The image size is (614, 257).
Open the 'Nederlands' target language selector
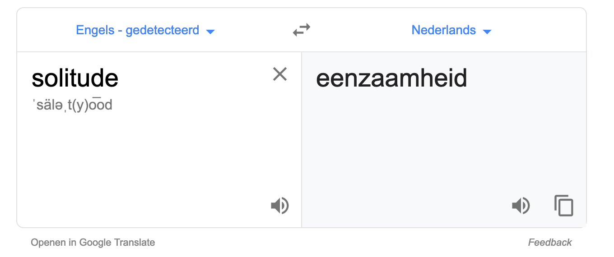click(x=451, y=30)
